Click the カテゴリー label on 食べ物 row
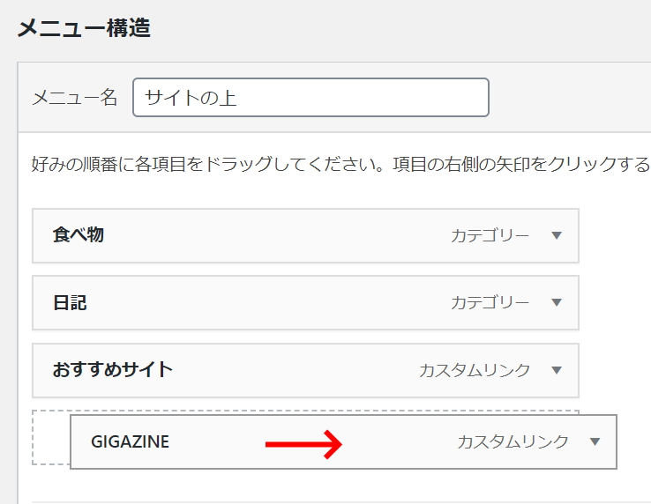 point(490,235)
